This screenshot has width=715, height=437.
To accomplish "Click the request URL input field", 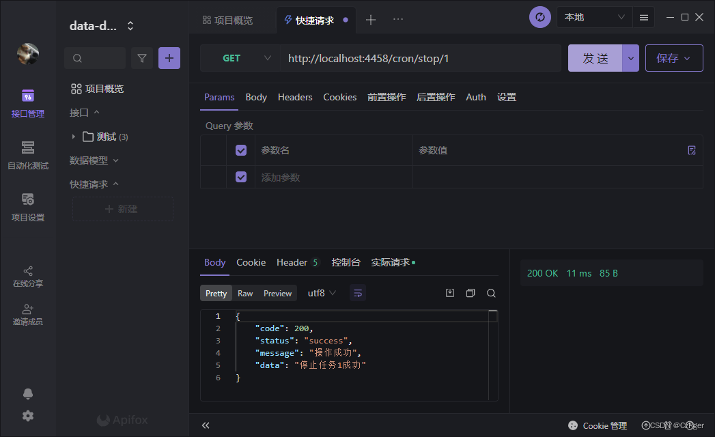I will pos(420,59).
